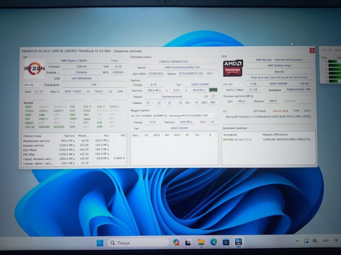Click the Wi-Fi network tray icon
341x255 pixels.
coord(337,240)
